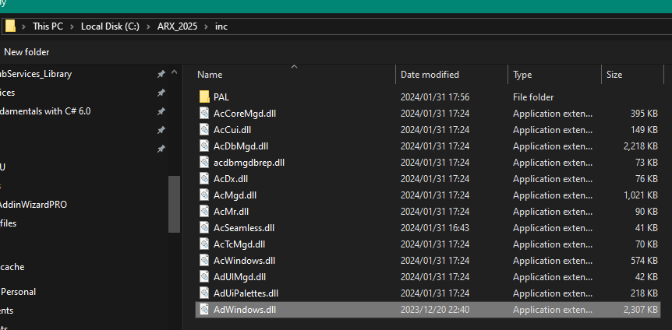Select the 'files' entry in navigation pane

click(x=8, y=223)
